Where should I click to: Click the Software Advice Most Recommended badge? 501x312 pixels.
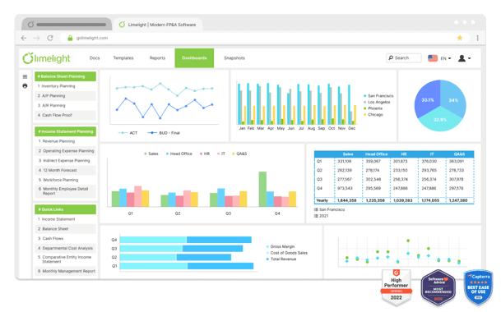click(438, 287)
